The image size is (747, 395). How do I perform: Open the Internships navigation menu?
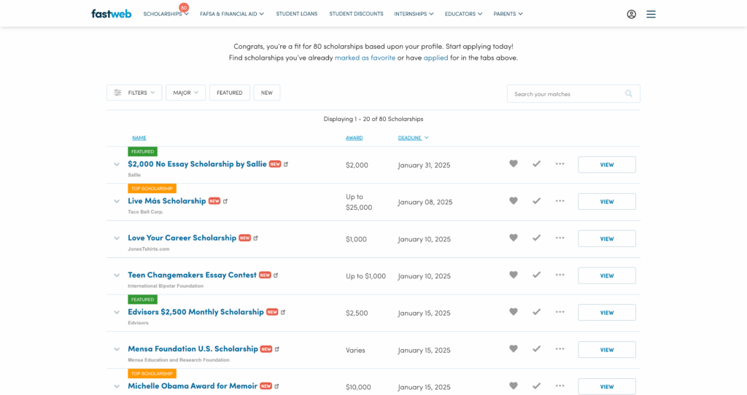(414, 14)
